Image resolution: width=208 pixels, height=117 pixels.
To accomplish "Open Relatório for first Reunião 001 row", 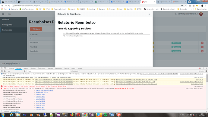I will (x=176, y=43).
